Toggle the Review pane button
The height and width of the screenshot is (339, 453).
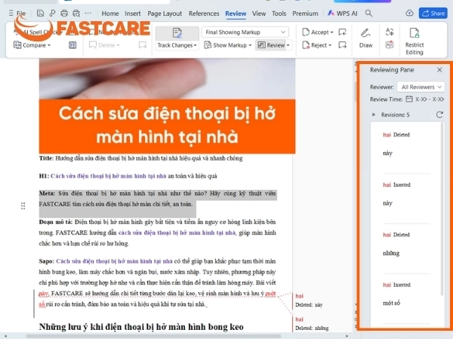coord(271,45)
